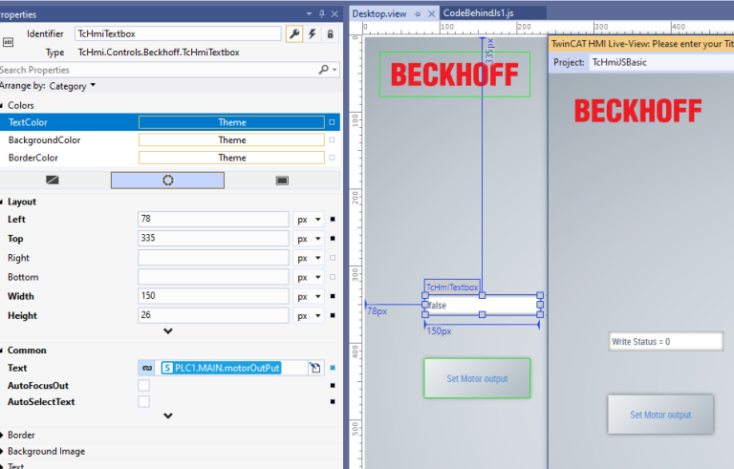
Task: Click the Set Motor output button in live view
Action: pos(660,415)
